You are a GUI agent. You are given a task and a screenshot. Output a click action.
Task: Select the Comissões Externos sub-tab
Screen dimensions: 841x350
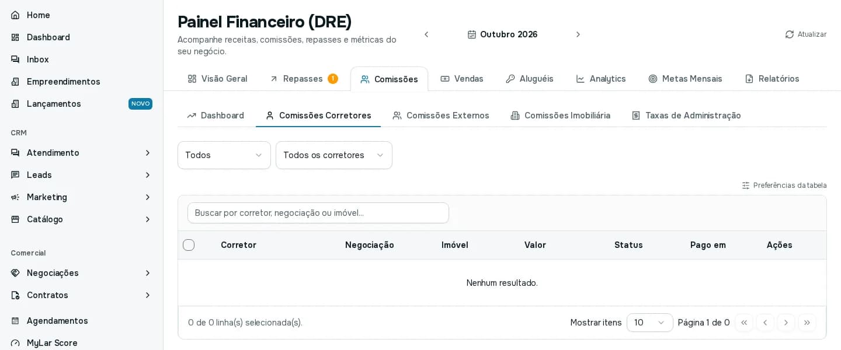click(x=441, y=116)
